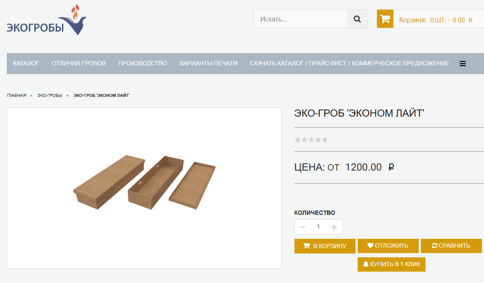
Task: Select Варианты печати in the navbar
Action: [x=209, y=64]
